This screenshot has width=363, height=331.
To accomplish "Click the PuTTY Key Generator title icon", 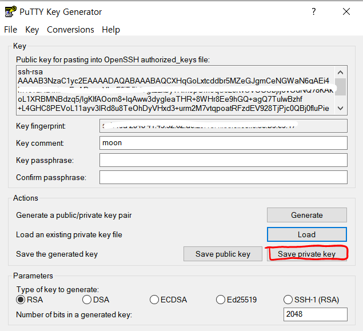I will point(10,11).
